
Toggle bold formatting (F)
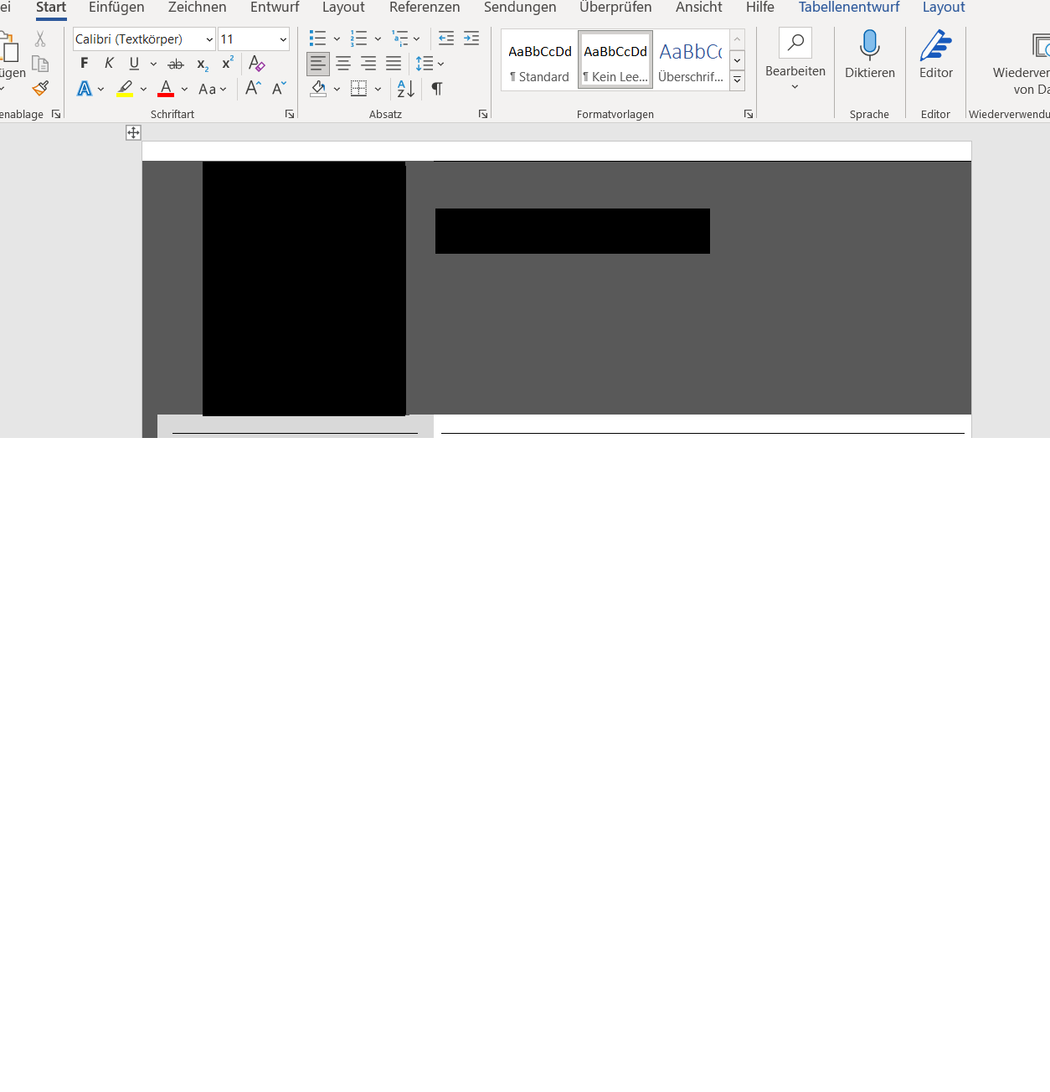tap(84, 64)
